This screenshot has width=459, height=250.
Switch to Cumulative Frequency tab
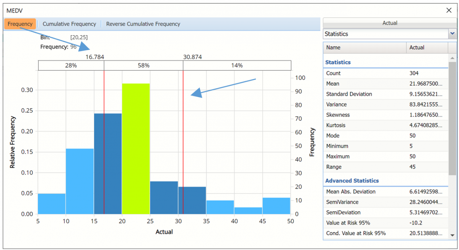coord(69,24)
